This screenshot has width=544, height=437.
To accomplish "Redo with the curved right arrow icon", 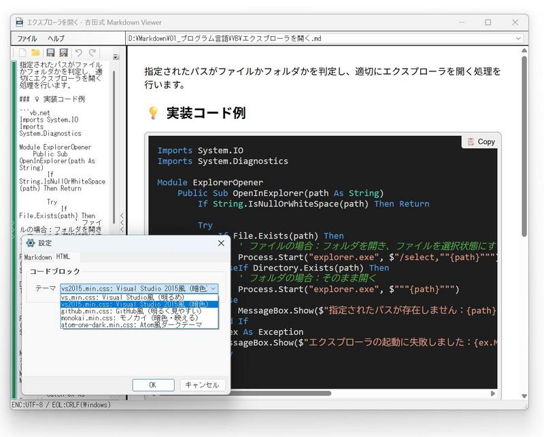I will 92,52.
